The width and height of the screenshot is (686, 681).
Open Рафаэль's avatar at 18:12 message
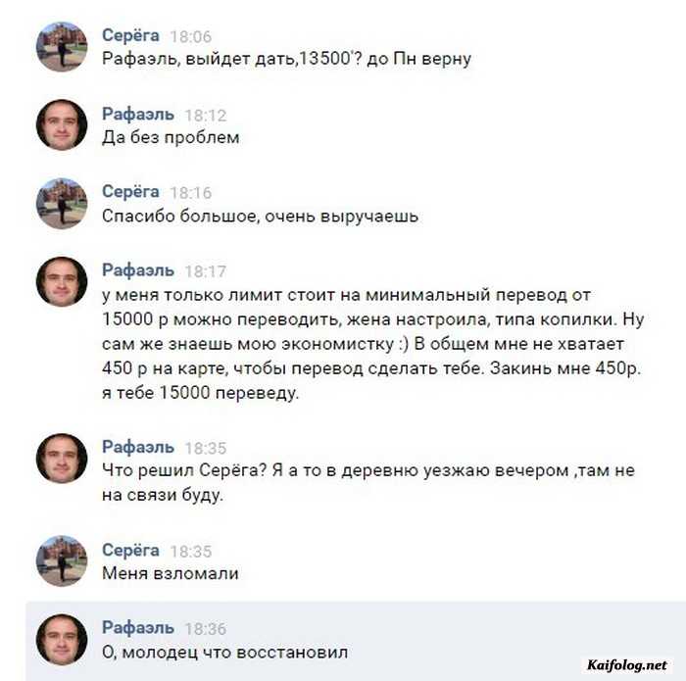coord(62,125)
